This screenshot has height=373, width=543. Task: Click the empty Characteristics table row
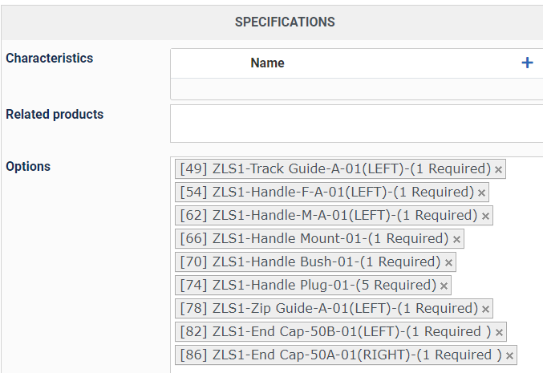coord(356,89)
